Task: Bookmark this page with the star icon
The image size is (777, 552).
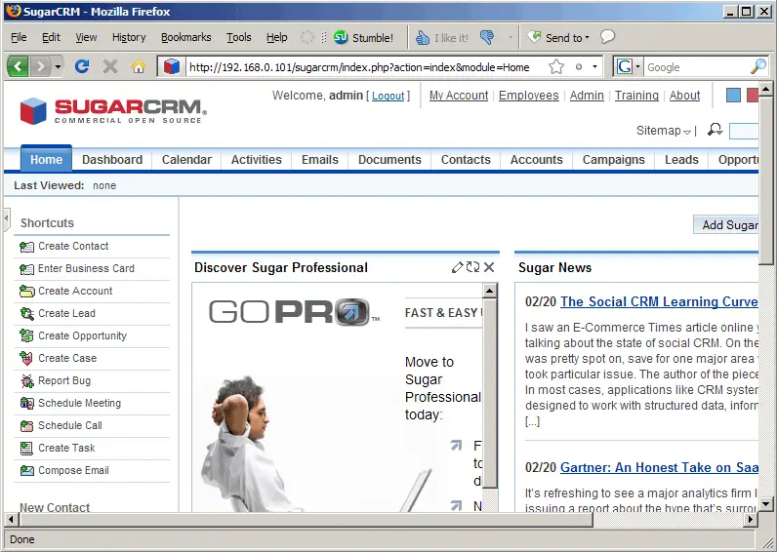Action: 556,66
